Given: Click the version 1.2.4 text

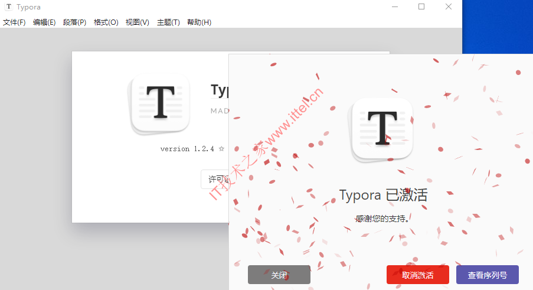Looking at the screenshot, I should pyautogui.click(x=187, y=149).
